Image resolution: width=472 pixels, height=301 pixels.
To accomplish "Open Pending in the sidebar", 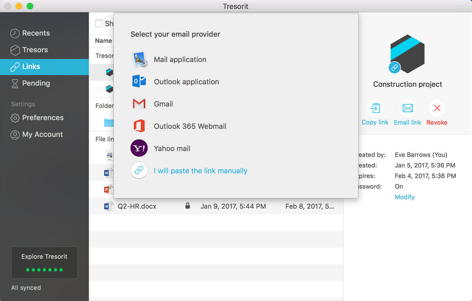I will click(x=44, y=83).
